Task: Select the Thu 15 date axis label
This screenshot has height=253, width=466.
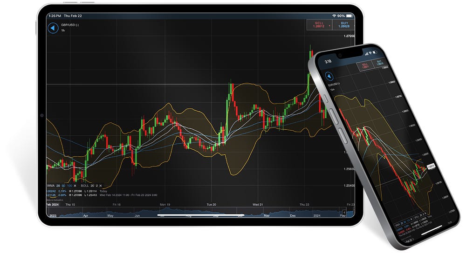Action: 70,205
